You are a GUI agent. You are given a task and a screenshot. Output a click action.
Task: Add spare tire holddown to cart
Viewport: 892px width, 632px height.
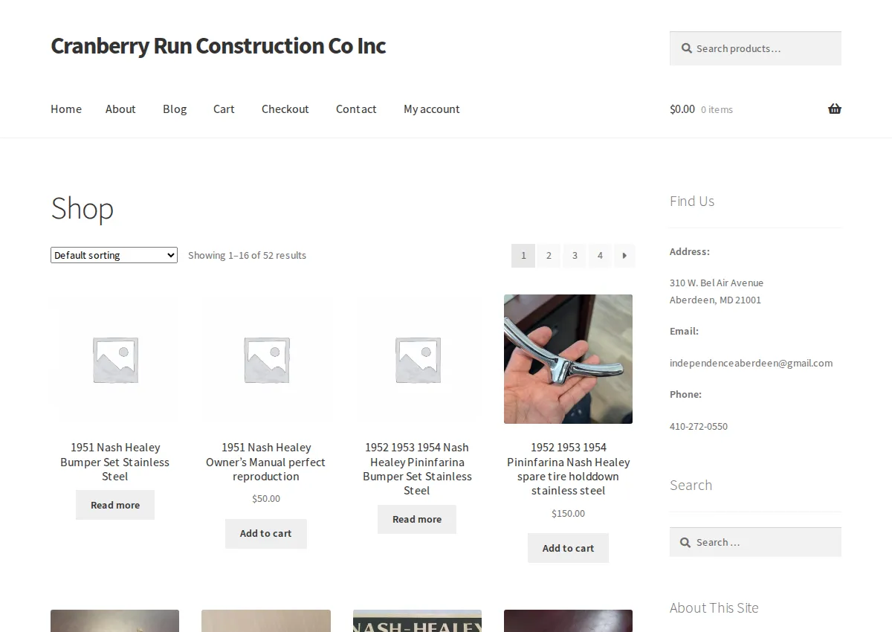568,548
